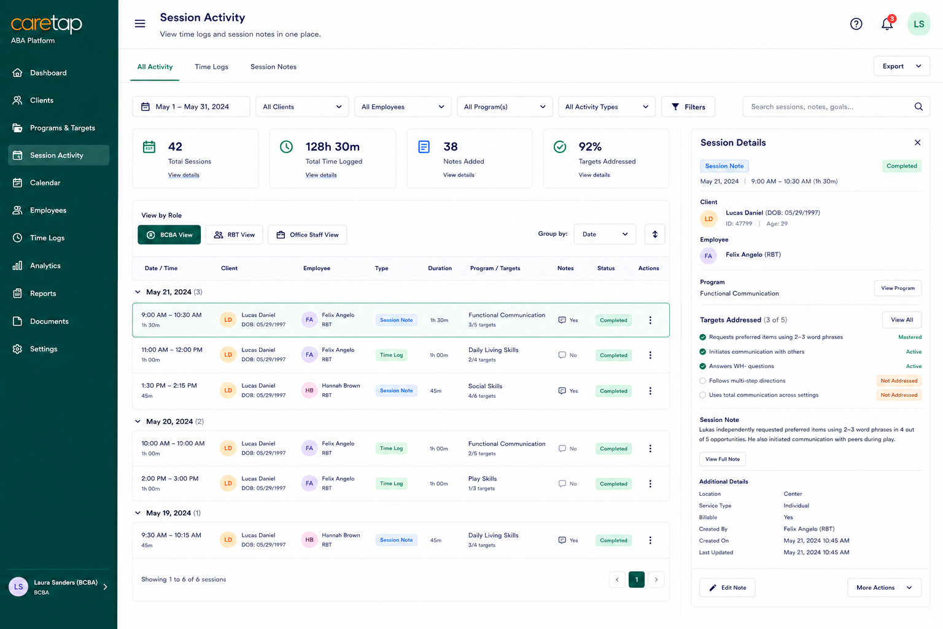The height and width of the screenshot is (629, 943).
Task: Close the Session Details panel
Action: pyautogui.click(x=917, y=143)
